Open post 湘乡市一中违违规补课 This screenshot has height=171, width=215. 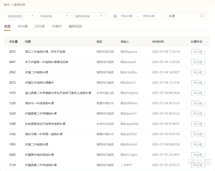click(x=39, y=103)
